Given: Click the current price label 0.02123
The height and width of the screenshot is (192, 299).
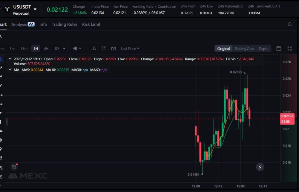Looking at the screenshot, I should click(287, 116).
